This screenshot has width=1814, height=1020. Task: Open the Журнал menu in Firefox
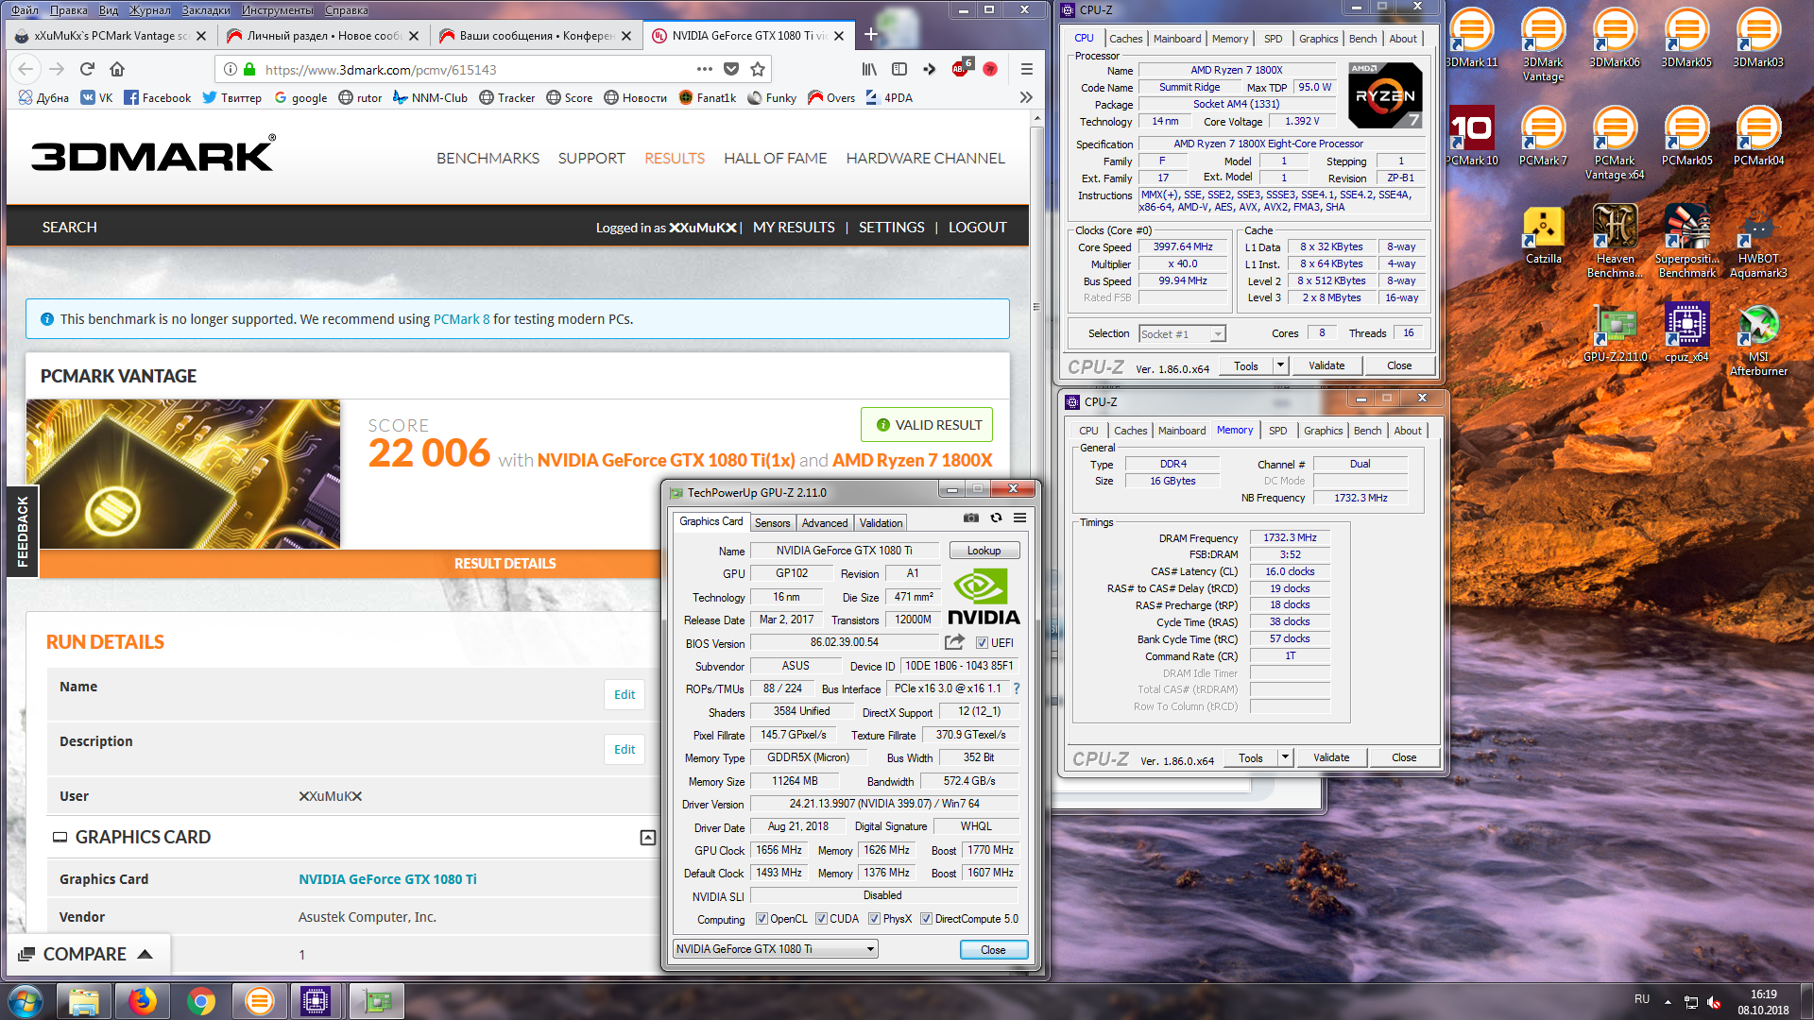(x=149, y=9)
